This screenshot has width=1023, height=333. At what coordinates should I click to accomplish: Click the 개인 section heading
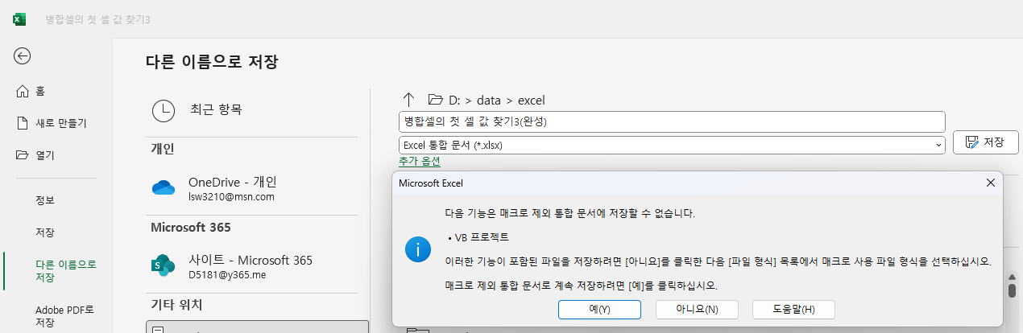click(163, 149)
